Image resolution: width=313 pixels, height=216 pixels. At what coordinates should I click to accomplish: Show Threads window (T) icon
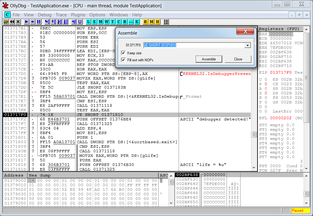tap(113, 22)
